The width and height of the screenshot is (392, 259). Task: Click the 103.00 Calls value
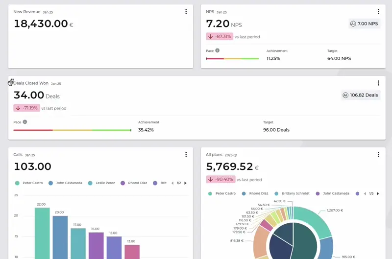[33, 166]
